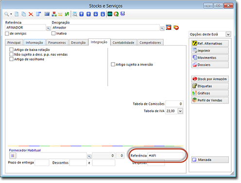Duplicate record with the copy pages icon
The width and height of the screenshot is (241, 183).
coord(24,14)
